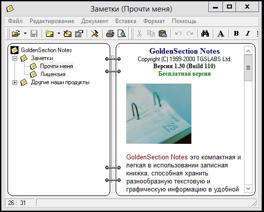Click the application icon in title bar
Screen dimensions: 264x212
tap(10, 9)
